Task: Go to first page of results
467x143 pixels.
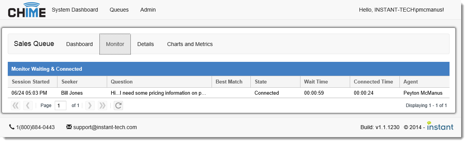Action: coord(16,106)
